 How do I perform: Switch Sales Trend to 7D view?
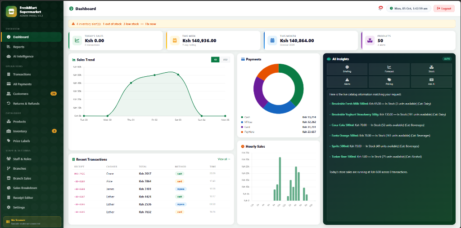click(216, 60)
